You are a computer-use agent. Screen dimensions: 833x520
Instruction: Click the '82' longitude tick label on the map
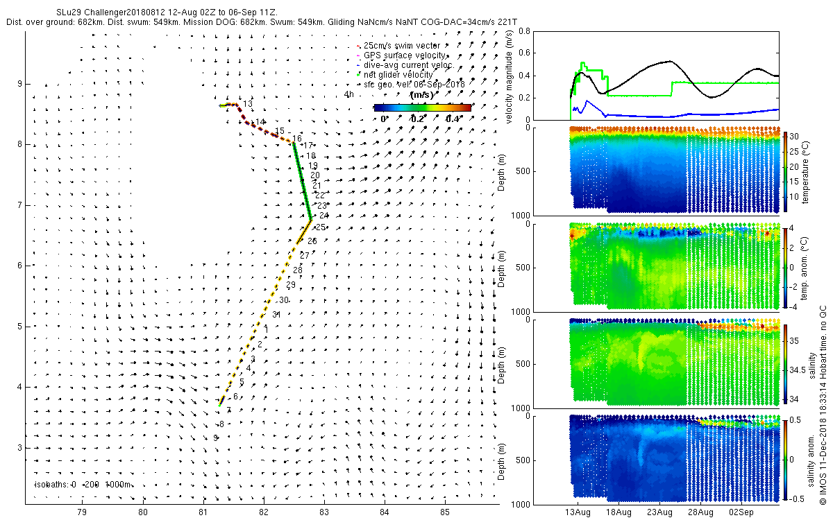click(264, 511)
